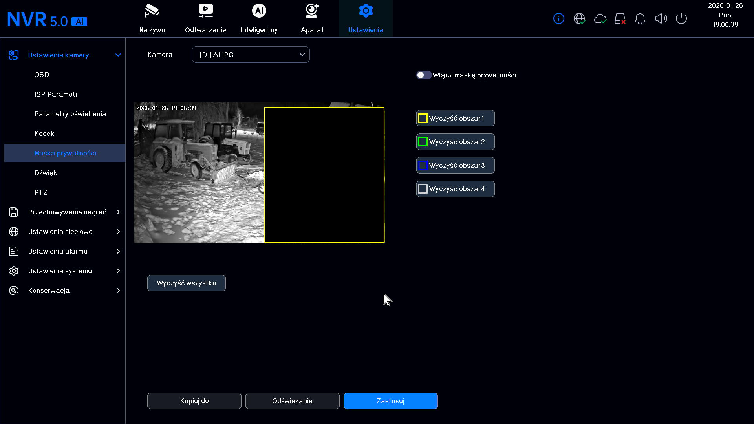Check the network status globe icon
This screenshot has width=754, height=424.
coord(579,18)
